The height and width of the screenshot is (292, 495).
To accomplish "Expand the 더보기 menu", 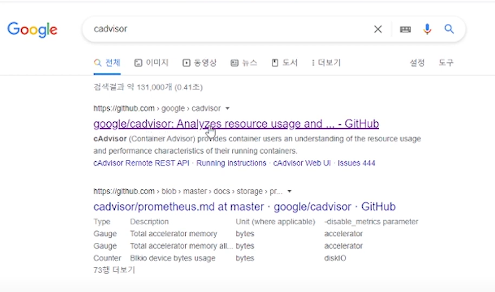I will [326, 63].
